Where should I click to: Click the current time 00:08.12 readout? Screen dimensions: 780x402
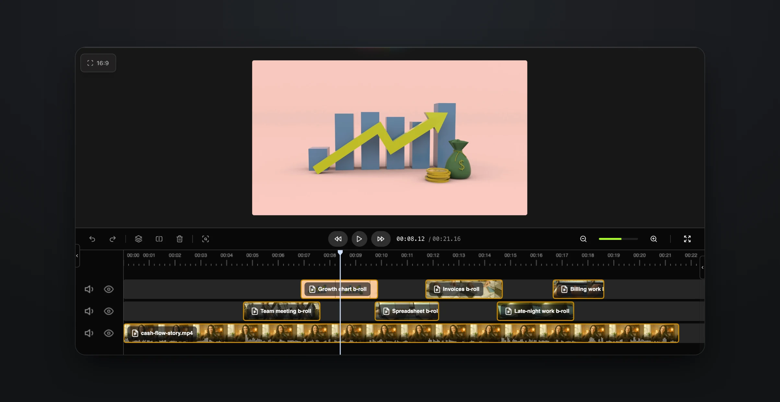[410, 239]
